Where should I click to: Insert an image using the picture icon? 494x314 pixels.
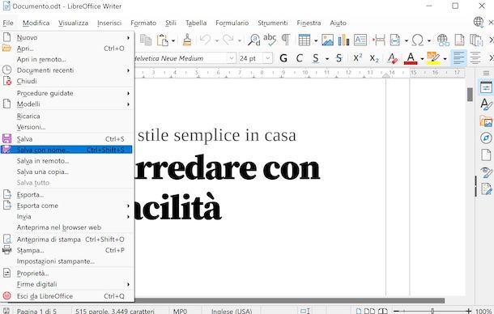click(x=328, y=40)
